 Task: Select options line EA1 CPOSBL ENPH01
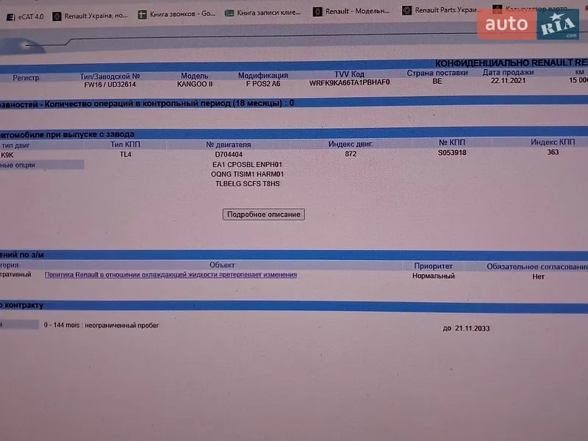(x=247, y=165)
